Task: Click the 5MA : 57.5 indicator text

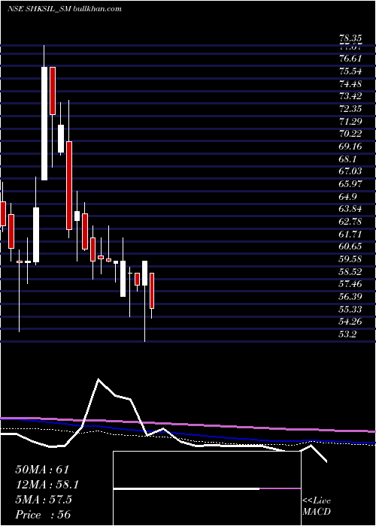Action: point(44,500)
